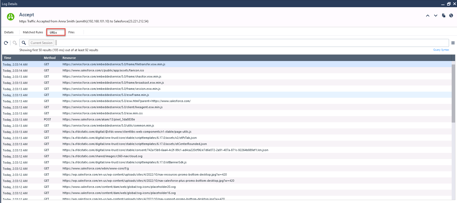This screenshot has height=203, width=457.
Task: Click the Current Session time filter
Action: point(42,43)
